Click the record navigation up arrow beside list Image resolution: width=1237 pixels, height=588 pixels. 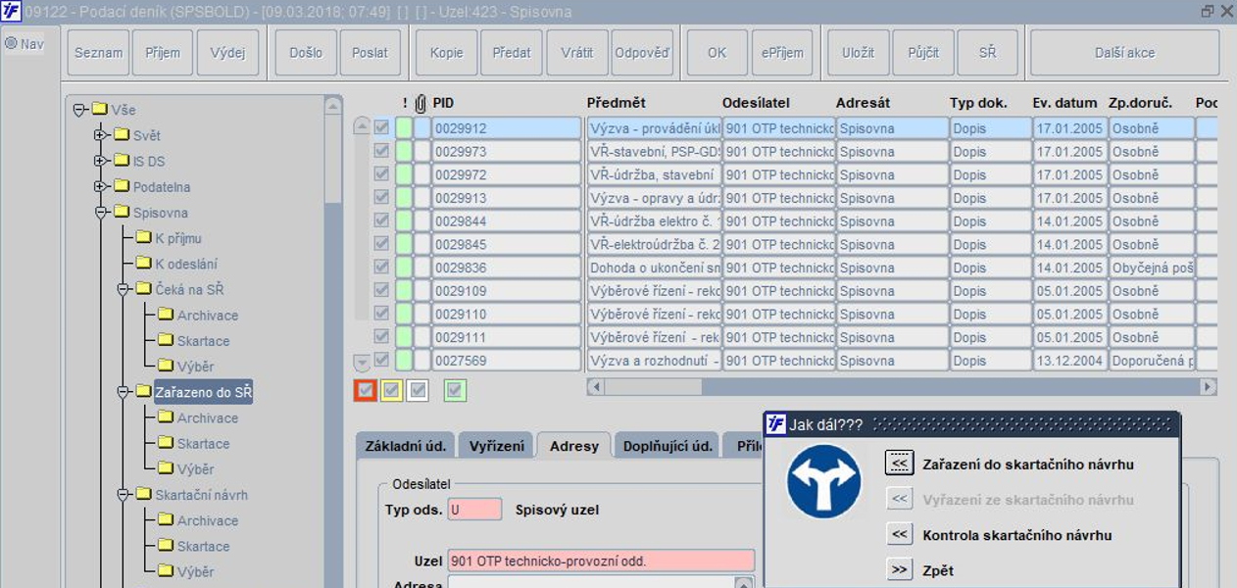coord(362,127)
